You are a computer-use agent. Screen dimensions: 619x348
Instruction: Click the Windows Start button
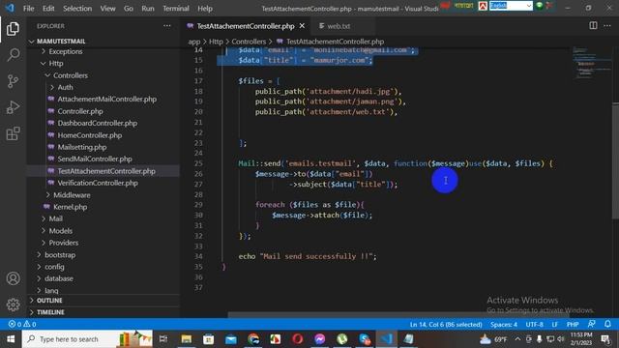(11, 339)
